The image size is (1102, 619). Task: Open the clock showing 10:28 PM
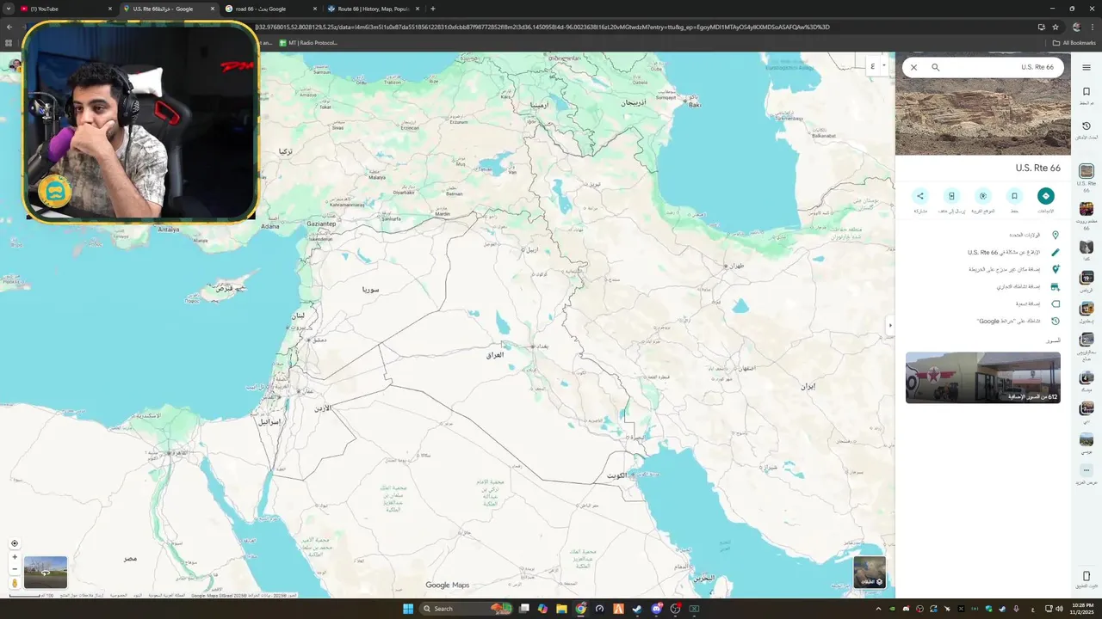point(1082,609)
